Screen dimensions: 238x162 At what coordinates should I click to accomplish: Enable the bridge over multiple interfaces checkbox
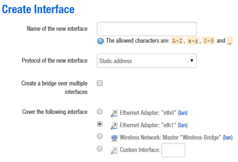click(100, 83)
